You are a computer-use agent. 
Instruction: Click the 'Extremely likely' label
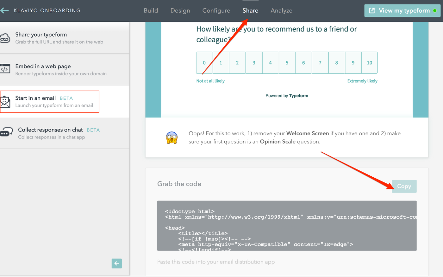pos(362,81)
